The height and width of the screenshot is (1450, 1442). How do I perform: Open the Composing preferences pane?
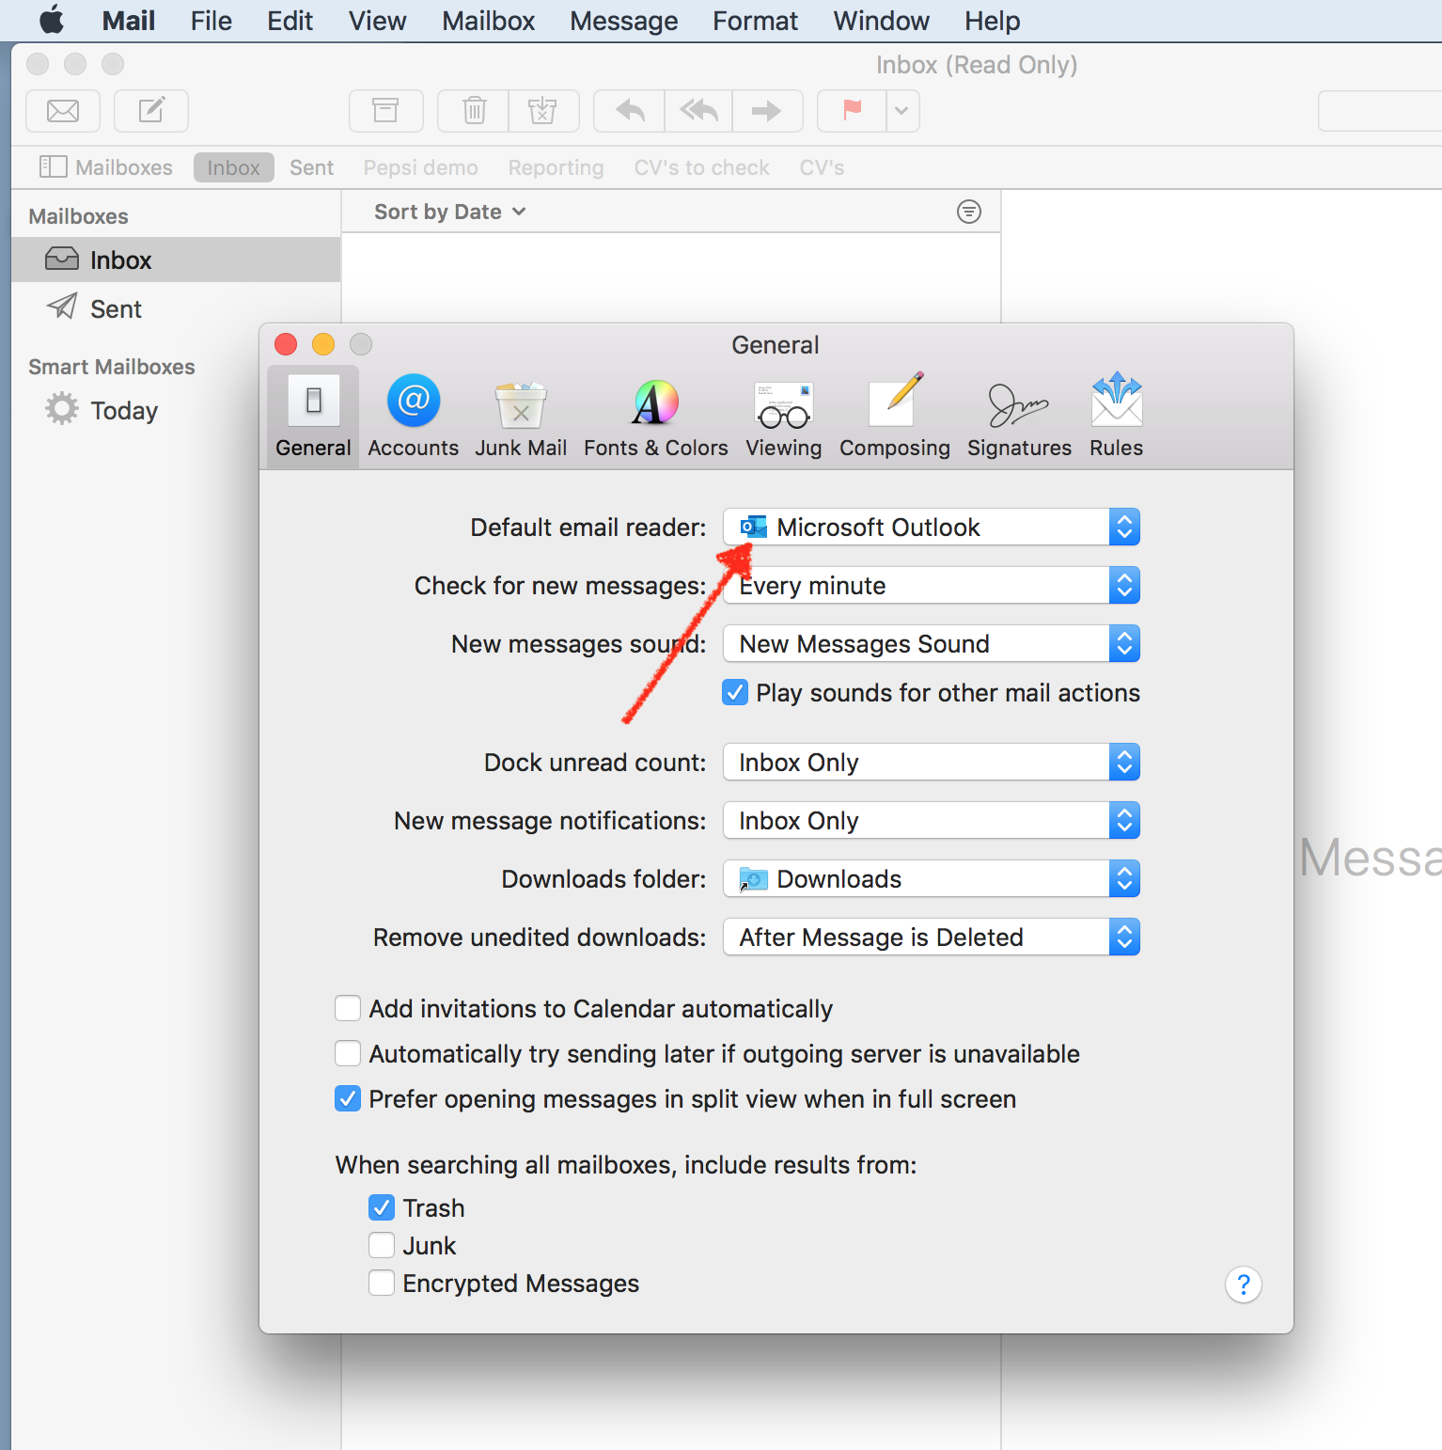895,416
